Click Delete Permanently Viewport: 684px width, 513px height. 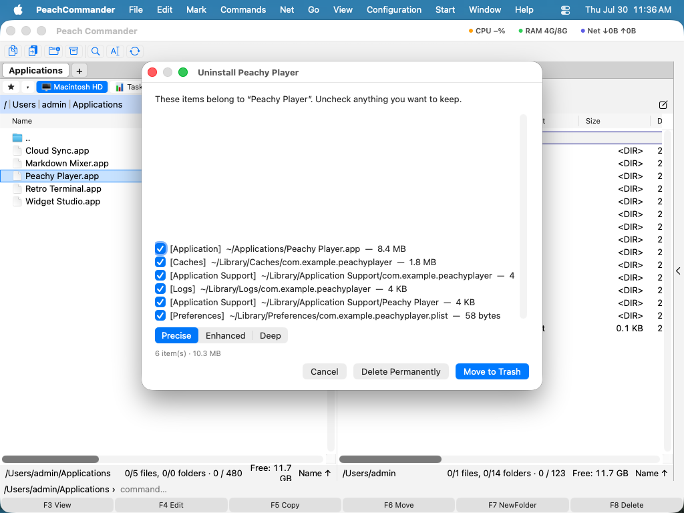click(401, 371)
